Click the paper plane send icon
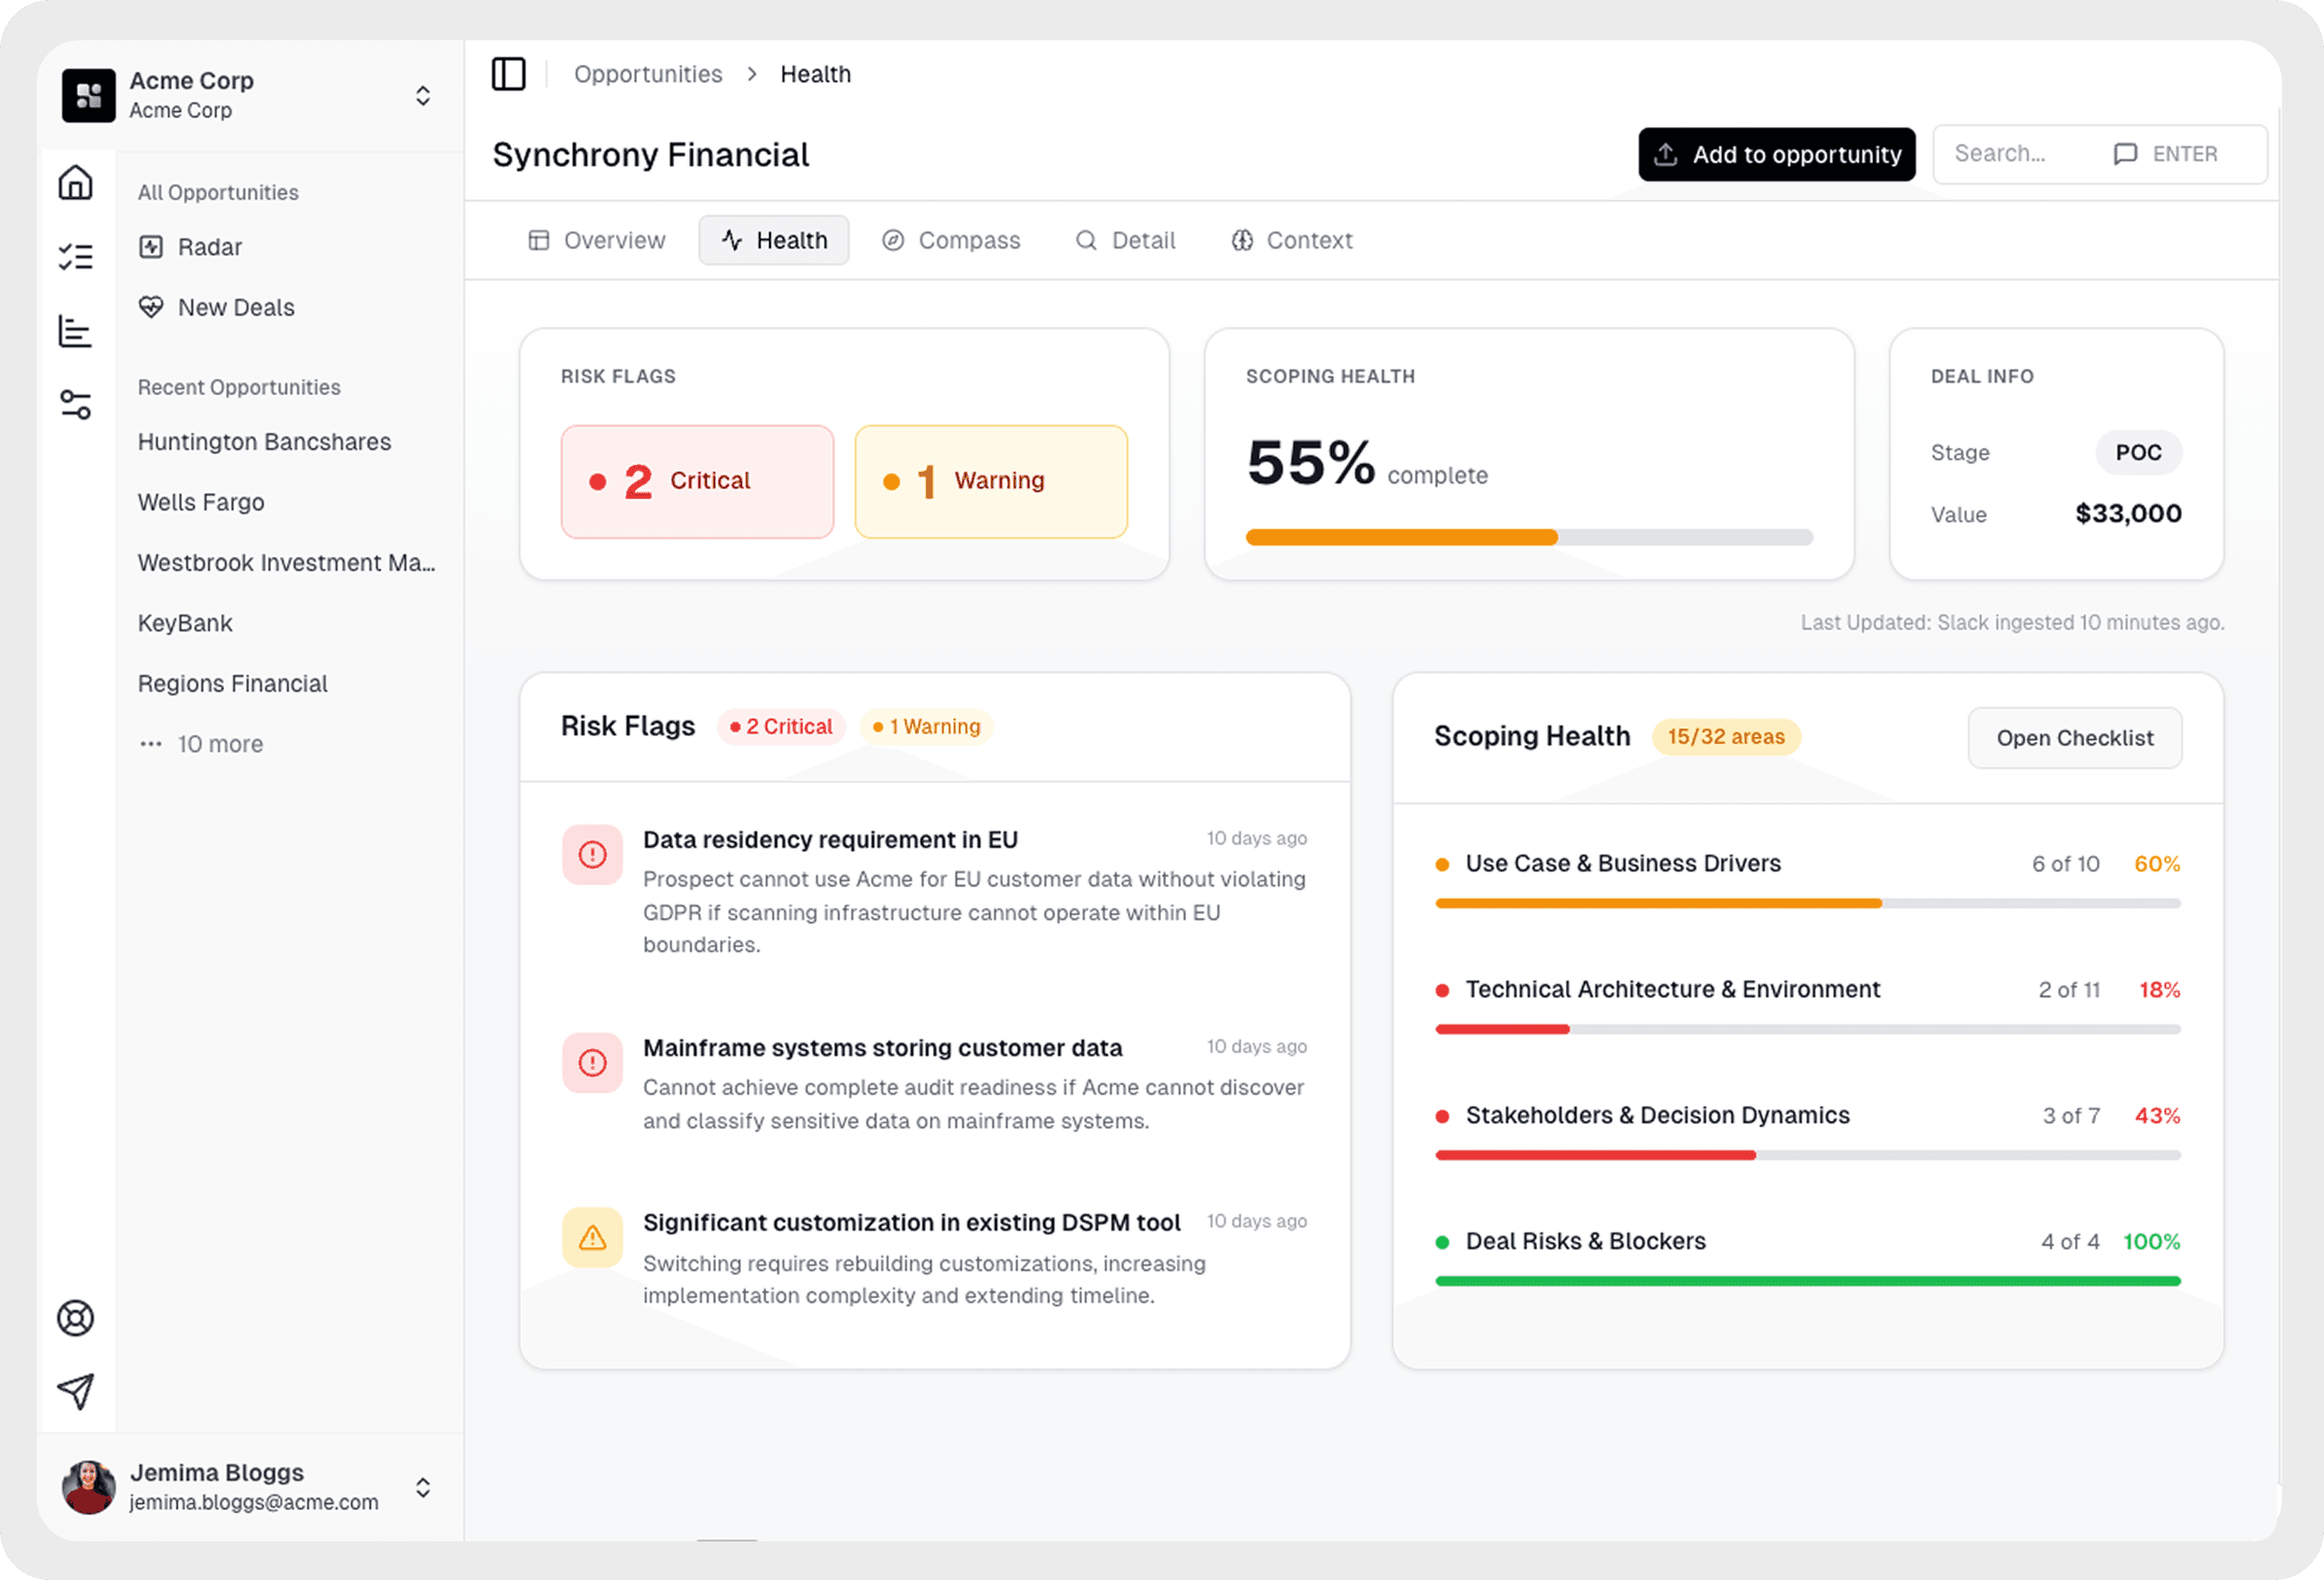2324x1580 pixels. 75,1391
